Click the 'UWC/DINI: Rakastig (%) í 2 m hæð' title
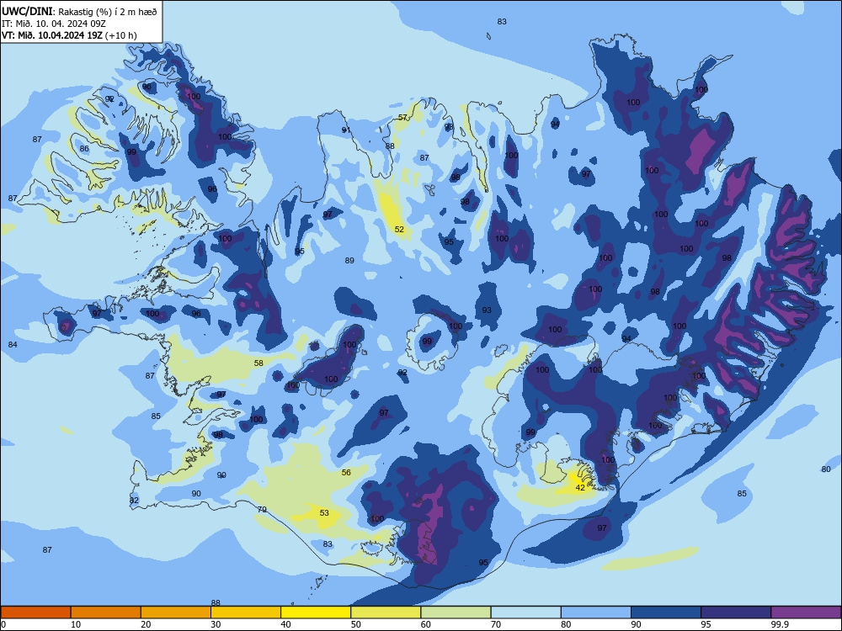Viewport: 842px width, 631px height. click(x=79, y=12)
